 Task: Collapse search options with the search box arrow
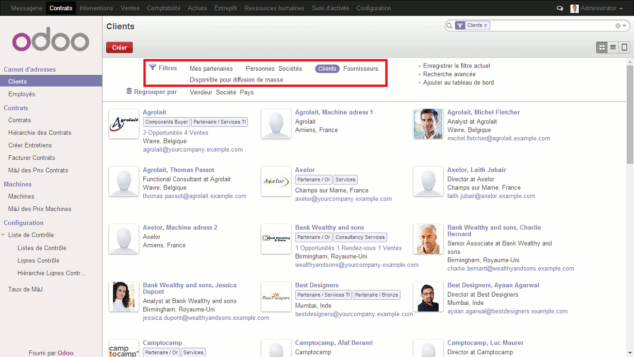[624, 26]
